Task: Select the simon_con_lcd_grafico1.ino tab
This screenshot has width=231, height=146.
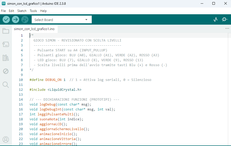Action: pos(34,29)
